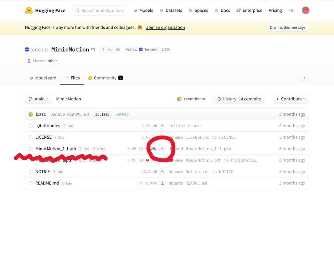The width and height of the screenshot is (334, 258).
Task: Open the Update README.md latest commit
Action: point(70,114)
